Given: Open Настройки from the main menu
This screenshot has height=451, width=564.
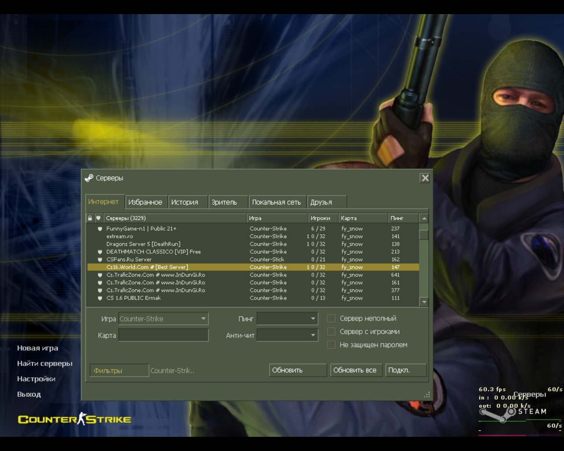Looking at the screenshot, I should [x=36, y=379].
